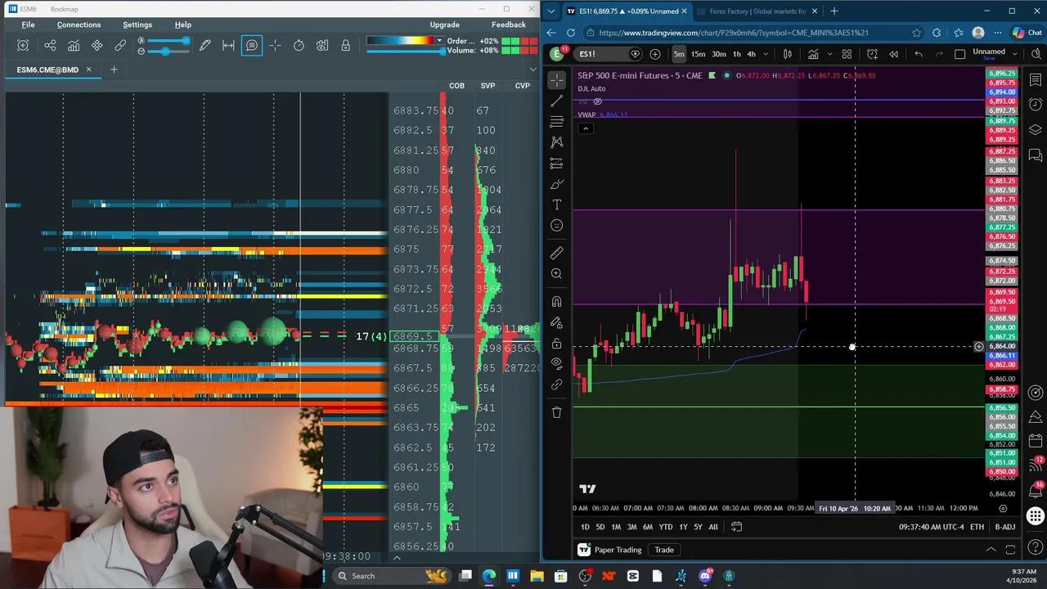The image size is (1047, 589).
Task: Bookmark this page with the star icon
Action: tap(916, 33)
